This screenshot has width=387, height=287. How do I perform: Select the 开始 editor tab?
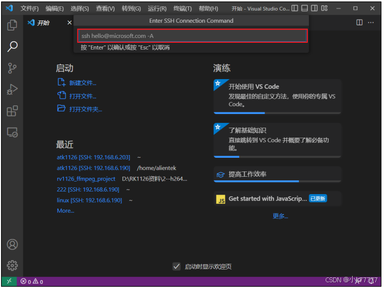[49, 23]
